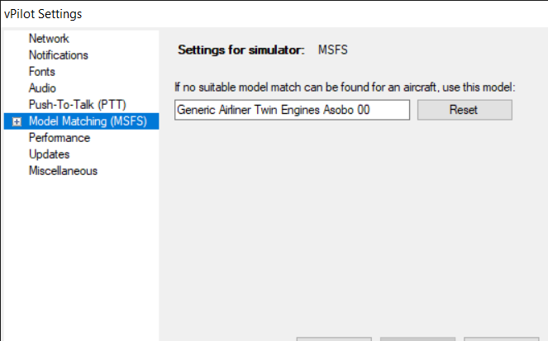Click the default model name text field
Viewport: 548px width, 341px height.
click(x=292, y=110)
